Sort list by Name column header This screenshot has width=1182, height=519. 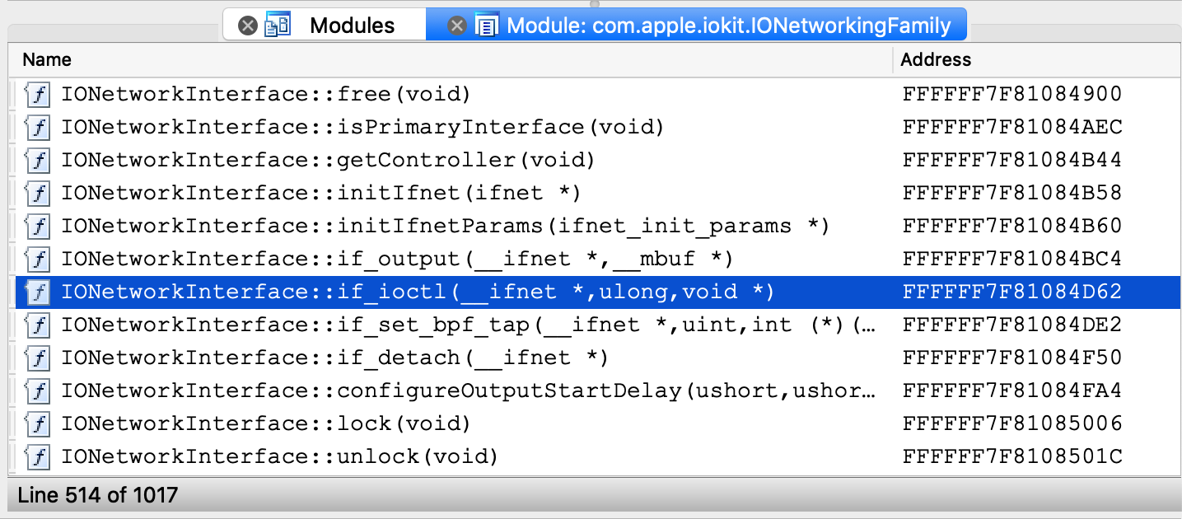coord(47,60)
